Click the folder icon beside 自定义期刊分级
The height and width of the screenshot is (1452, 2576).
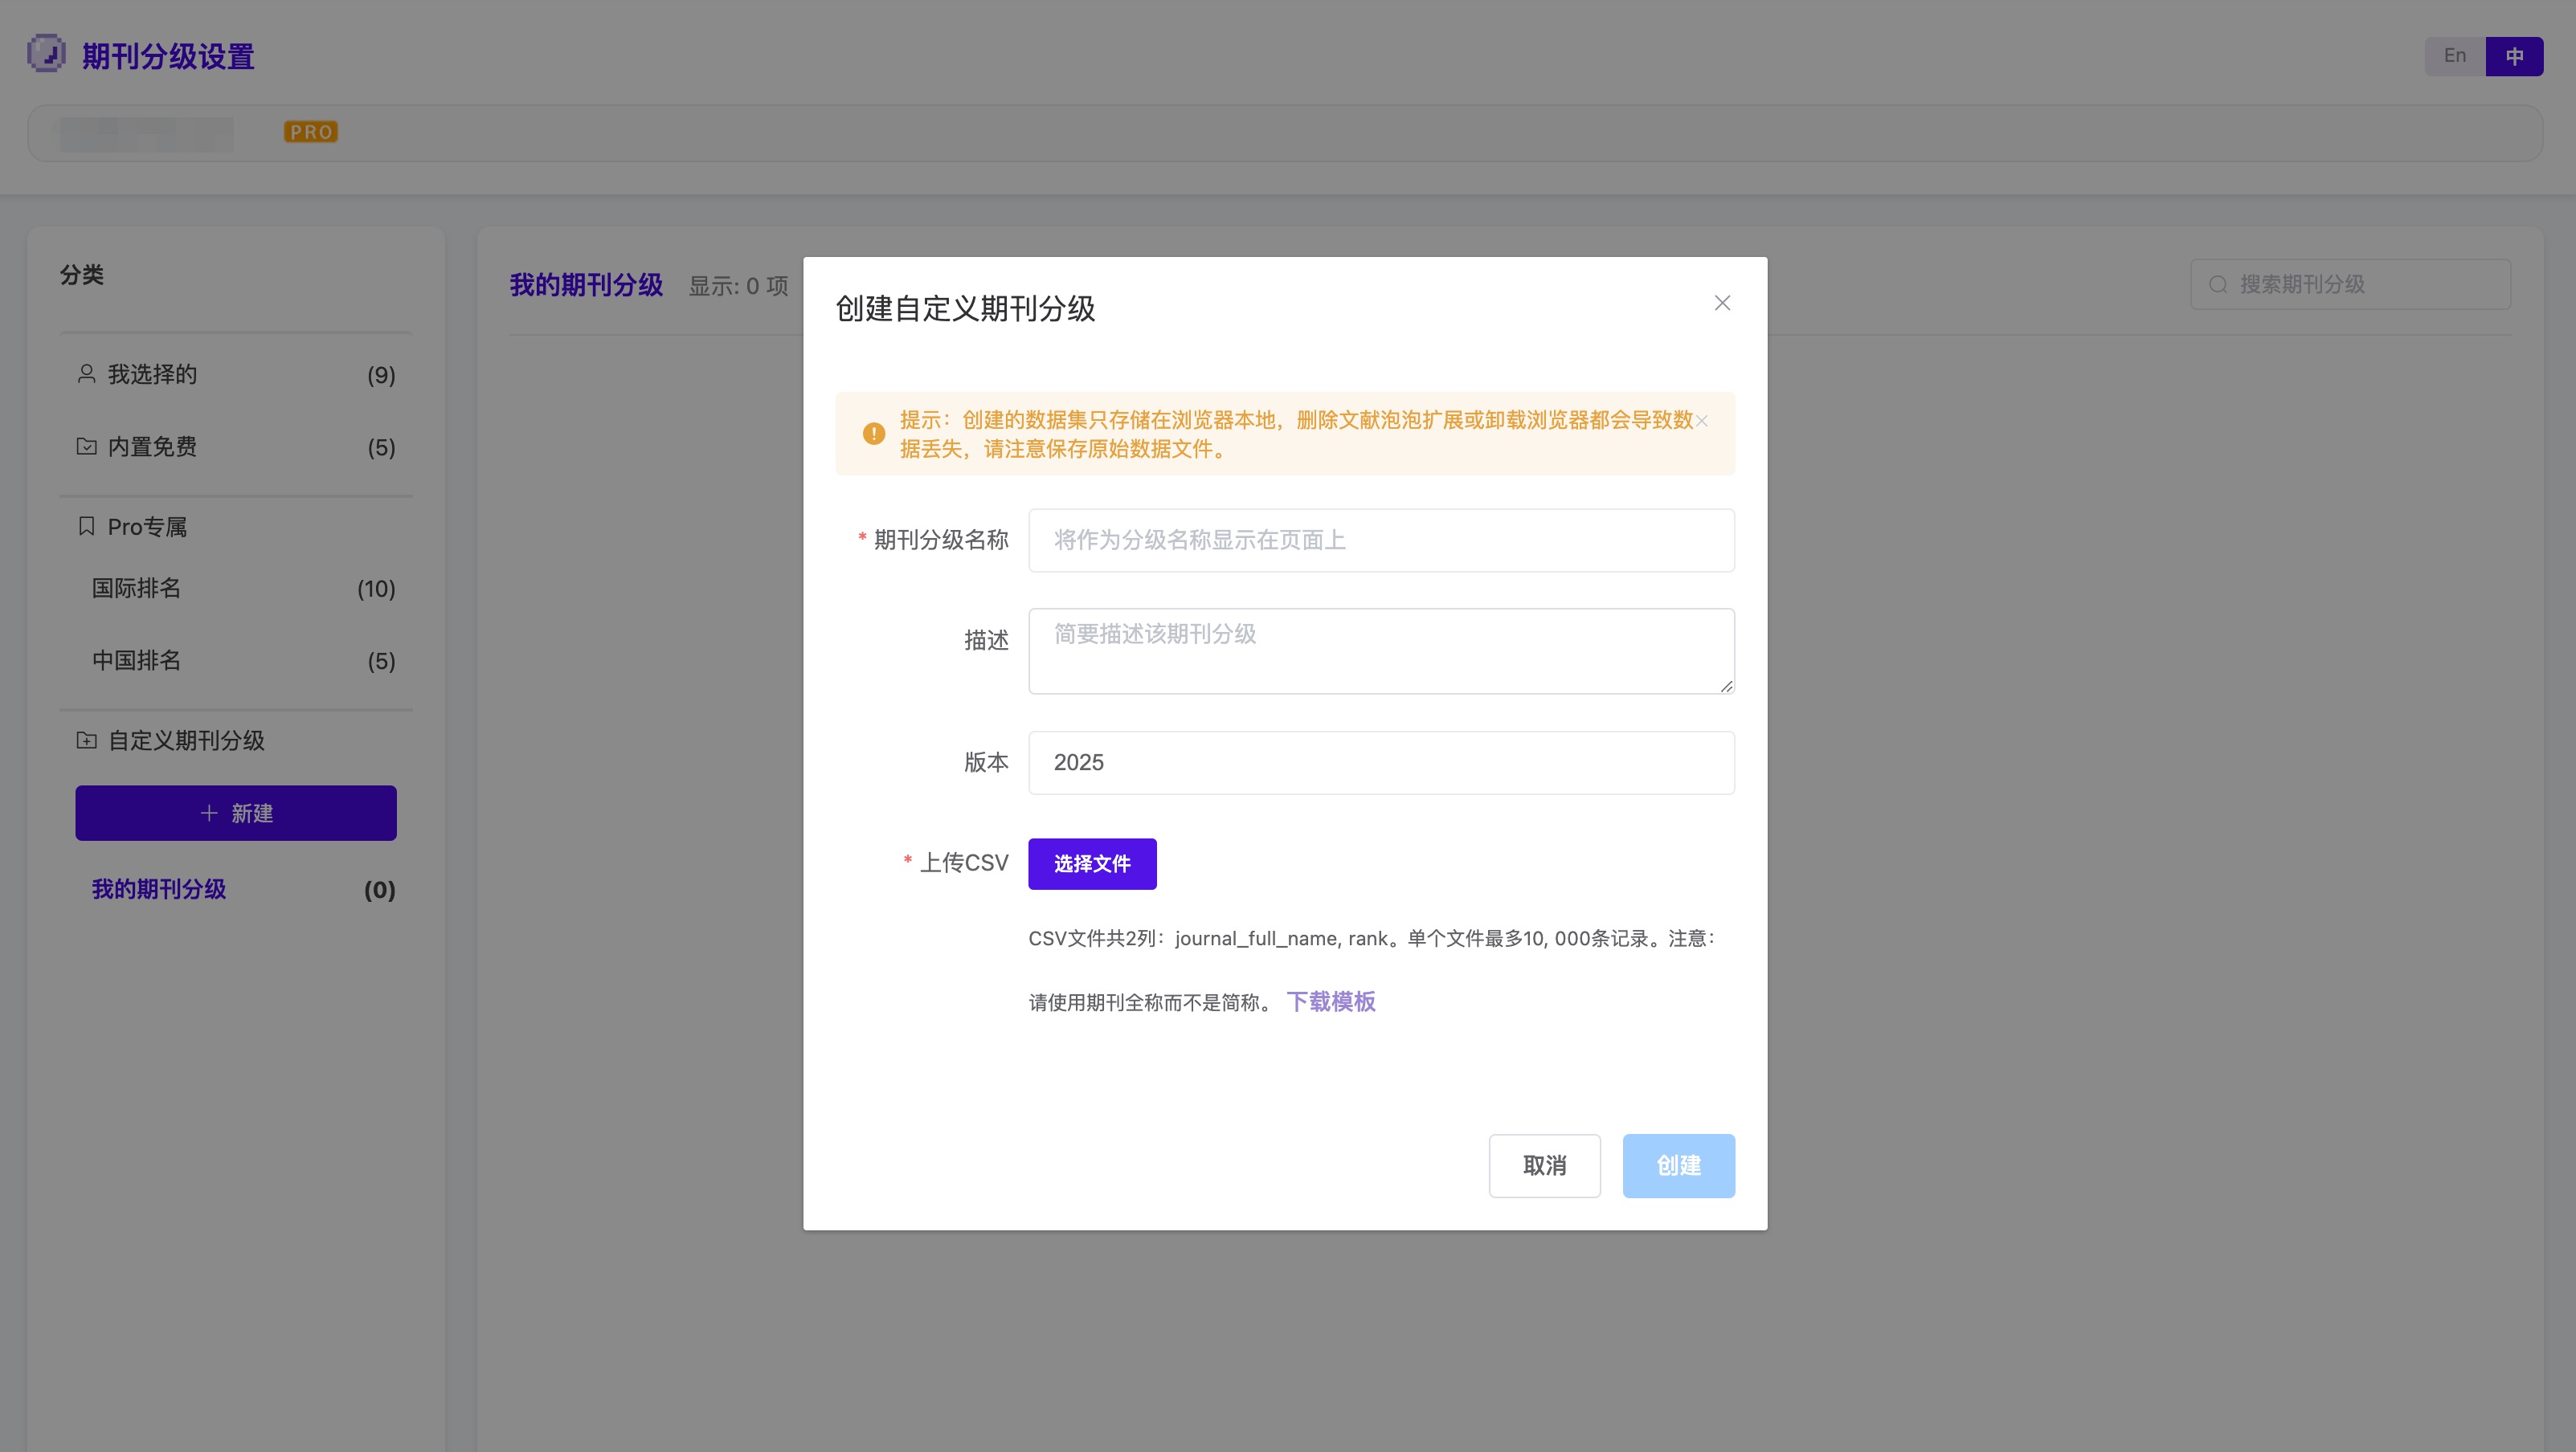(86, 740)
